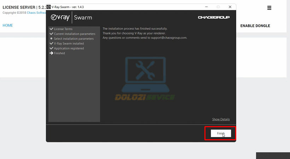The height and width of the screenshot is (159, 290).
Task: Click the Finish button
Action: (x=221, y=134)
